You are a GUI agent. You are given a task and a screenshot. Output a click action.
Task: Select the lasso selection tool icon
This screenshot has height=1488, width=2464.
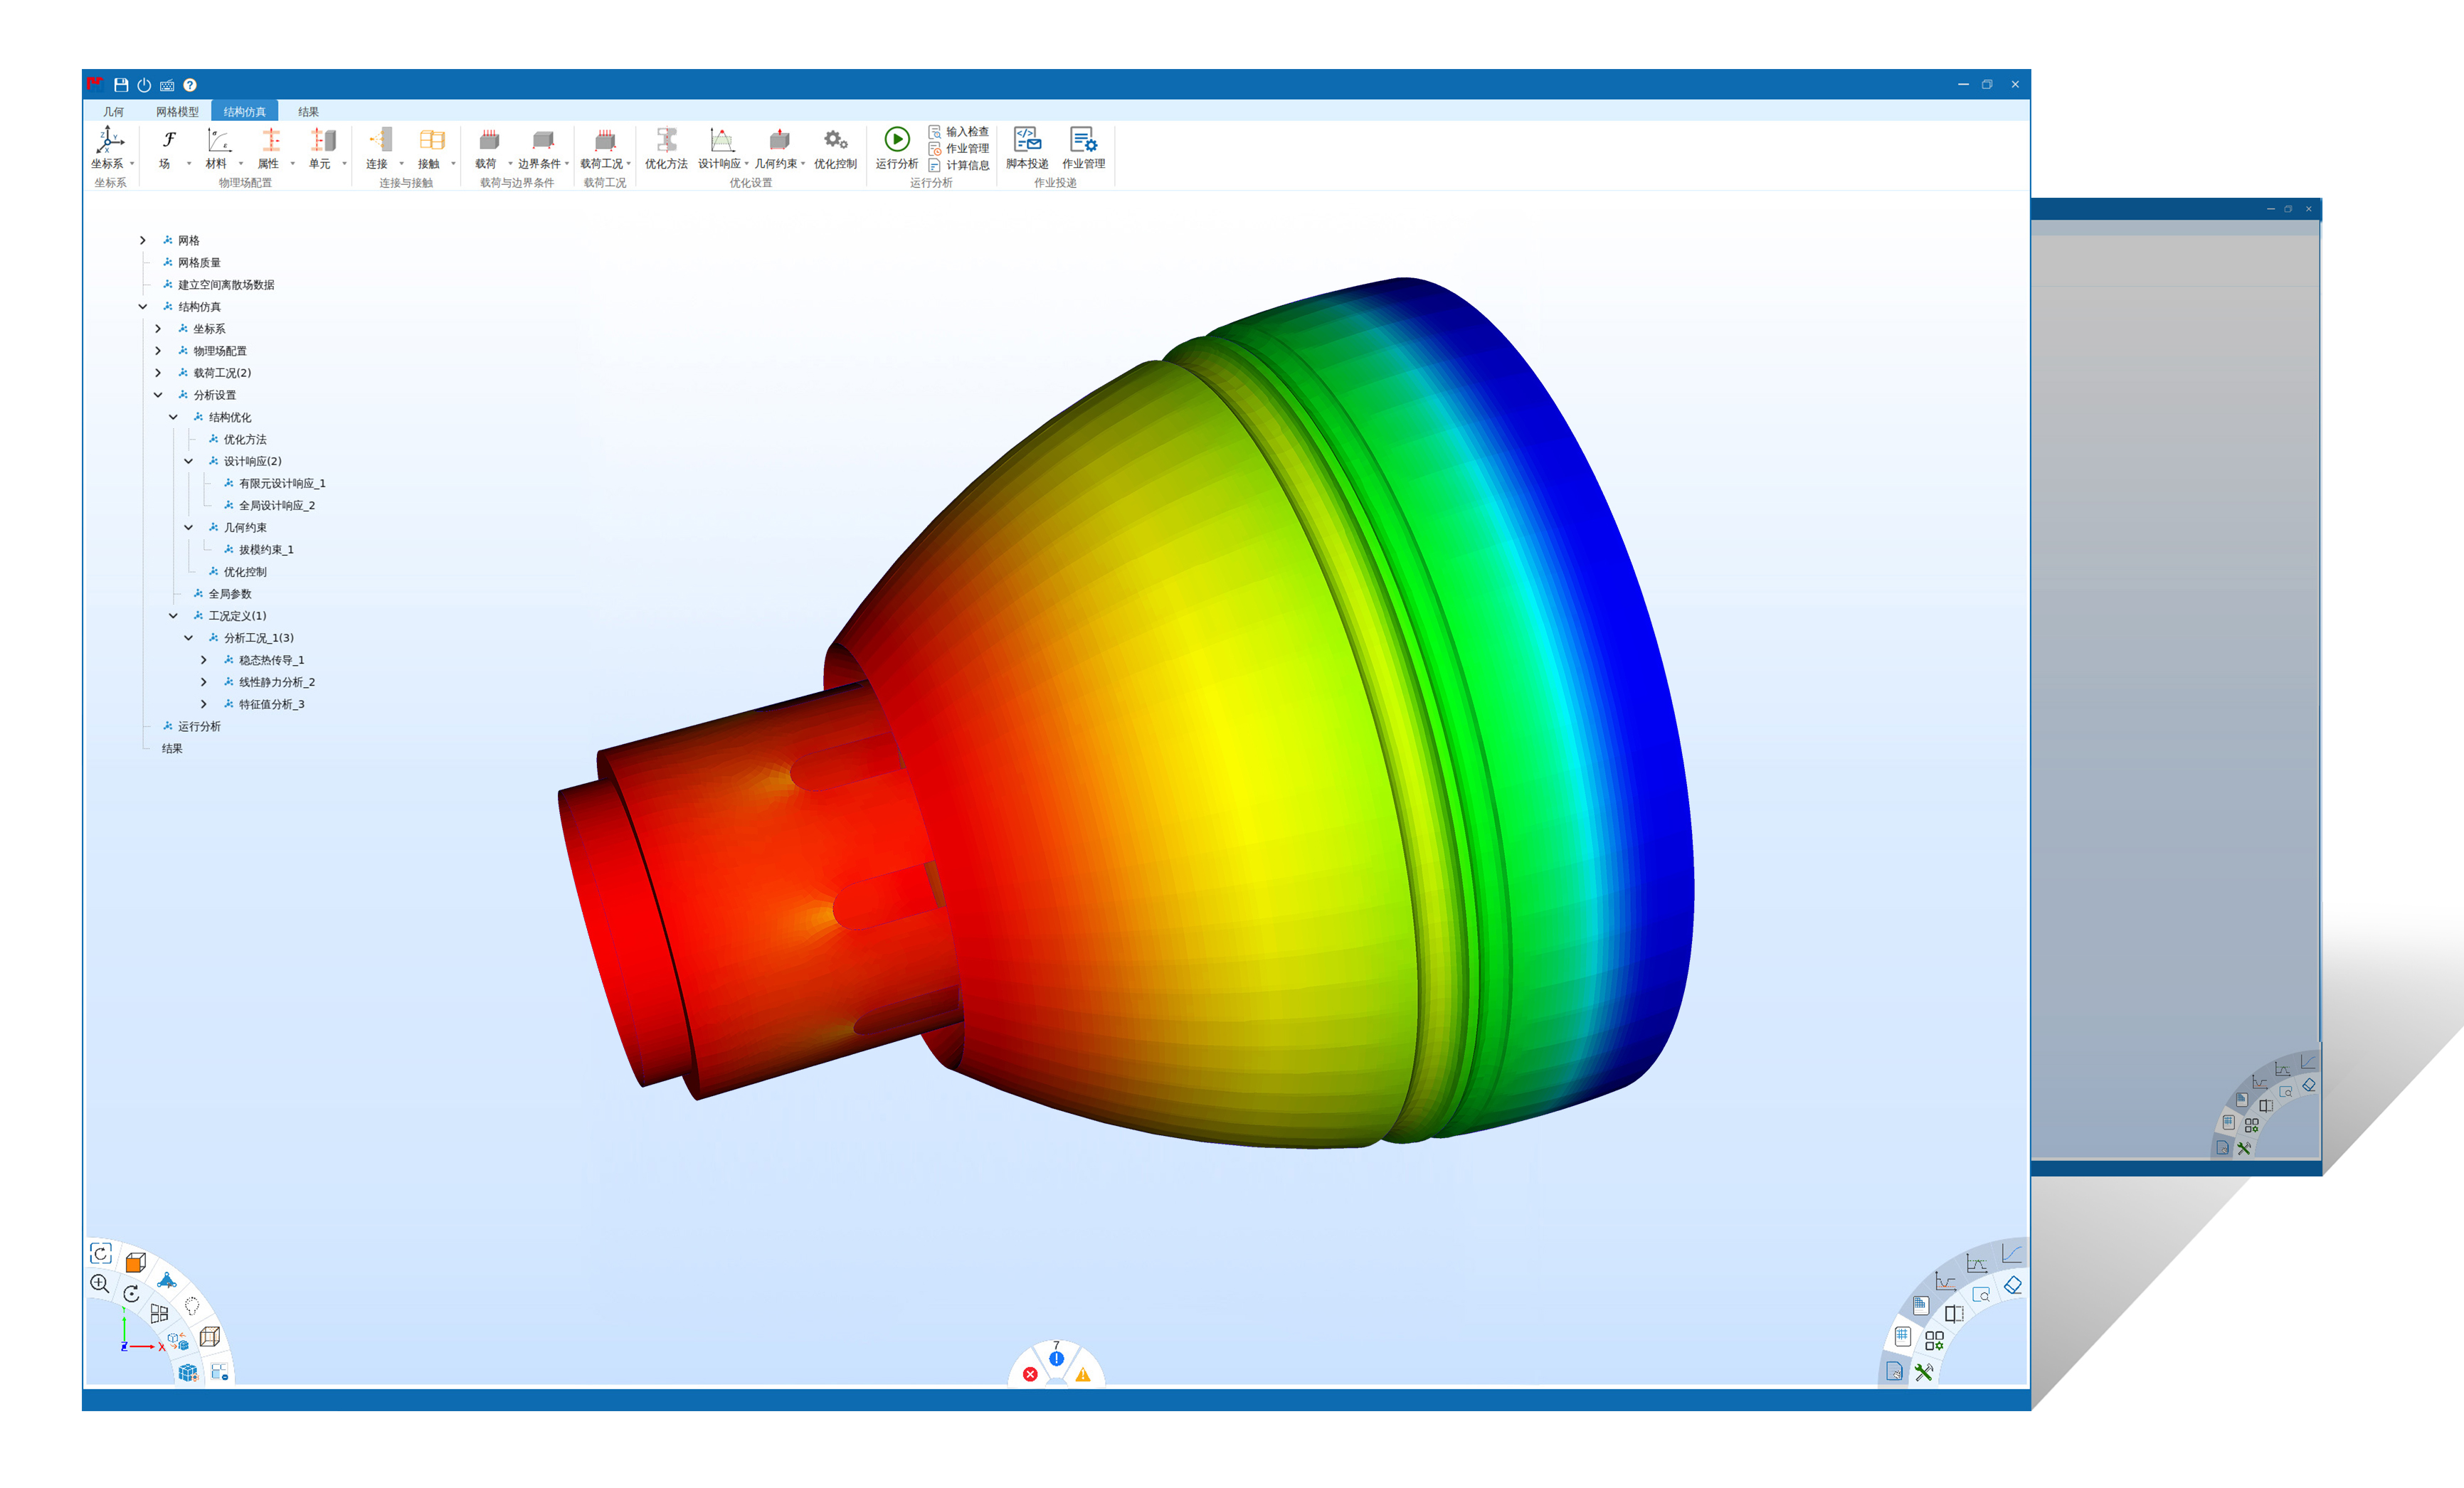tap(192, 1305)
